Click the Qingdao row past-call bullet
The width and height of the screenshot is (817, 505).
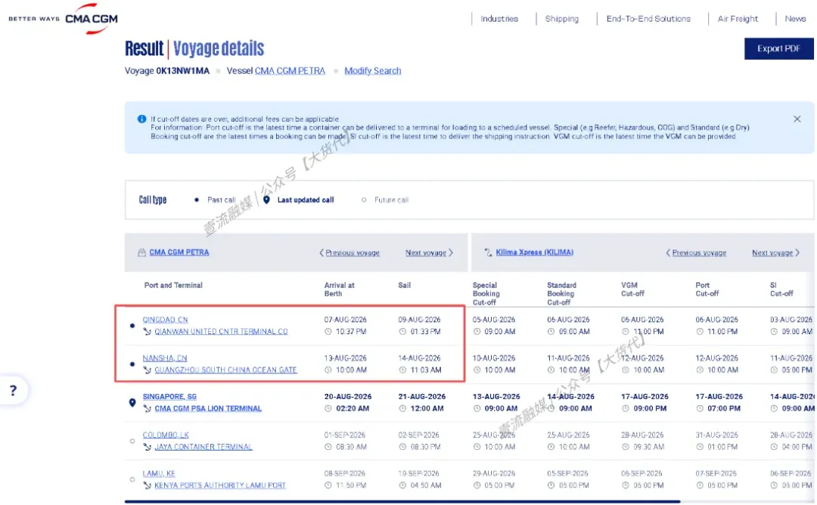click(x=132, y=326)
